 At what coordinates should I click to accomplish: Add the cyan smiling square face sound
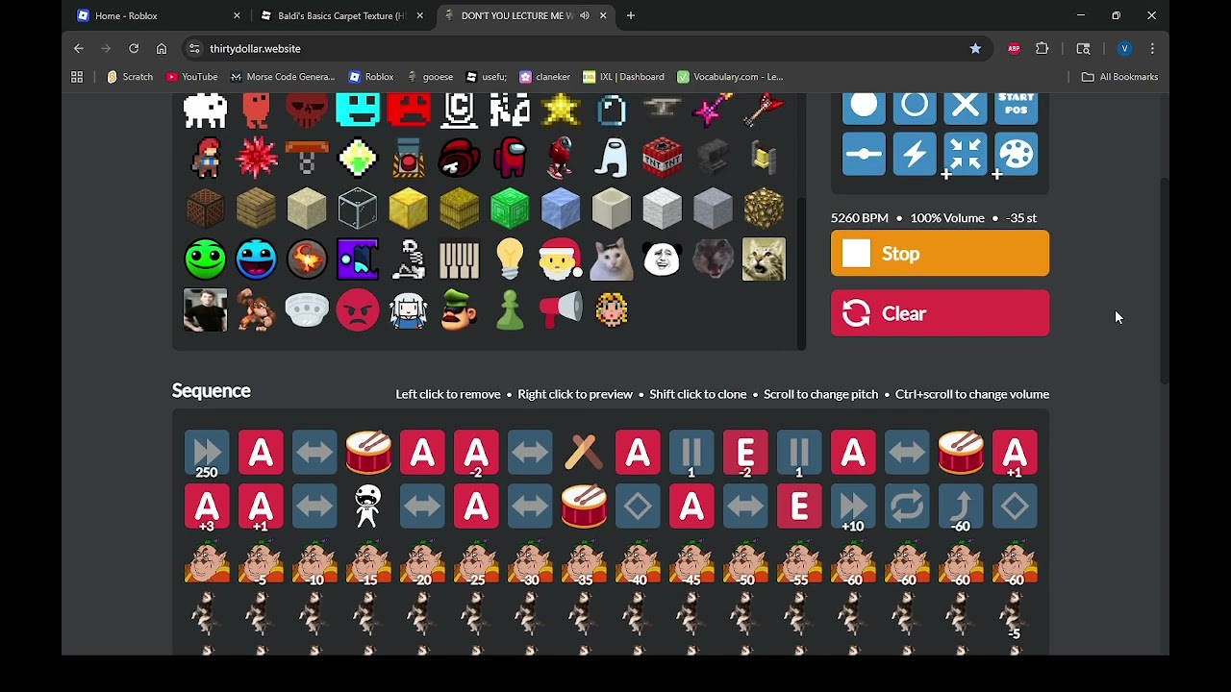[x=358, y=110]
